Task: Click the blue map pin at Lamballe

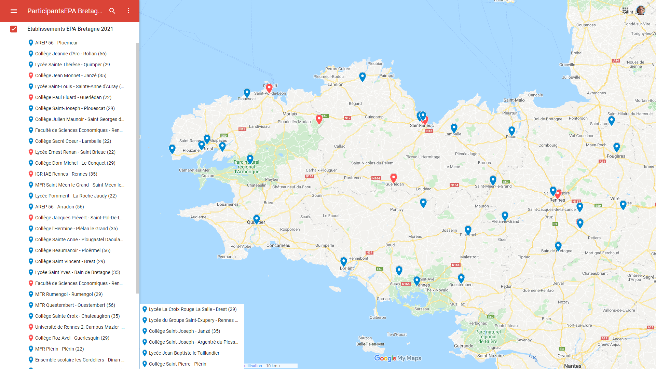Action: pos(454,128)
